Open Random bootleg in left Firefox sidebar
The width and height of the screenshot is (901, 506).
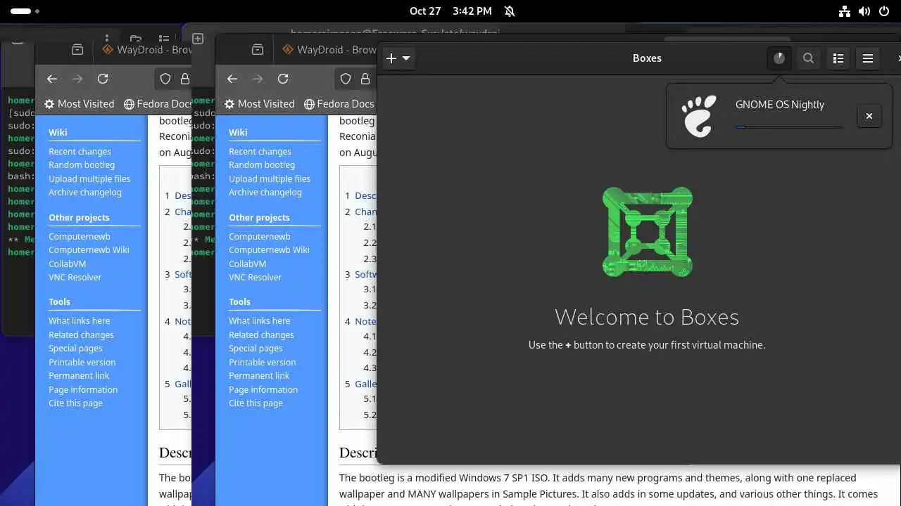click(82, 165)
